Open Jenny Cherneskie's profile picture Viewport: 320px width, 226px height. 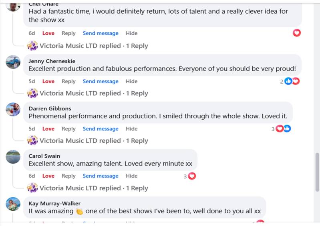pos(13,62)
